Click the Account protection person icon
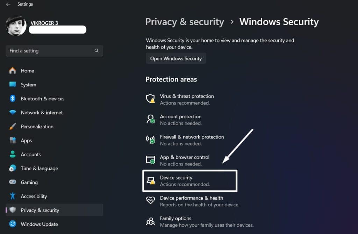Viewport: 358px width, 234px height. coord(150,119)
